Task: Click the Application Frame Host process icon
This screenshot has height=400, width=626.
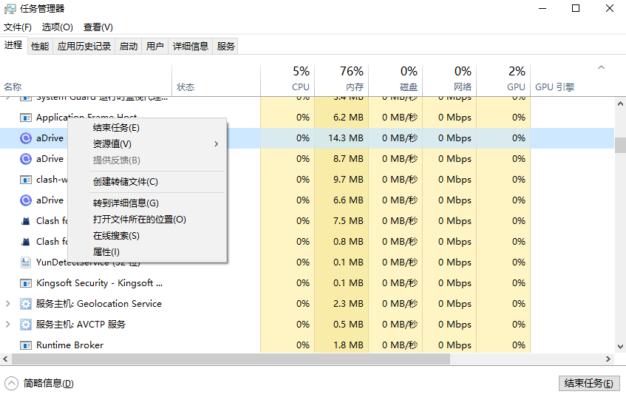Action: click(26, 118)
